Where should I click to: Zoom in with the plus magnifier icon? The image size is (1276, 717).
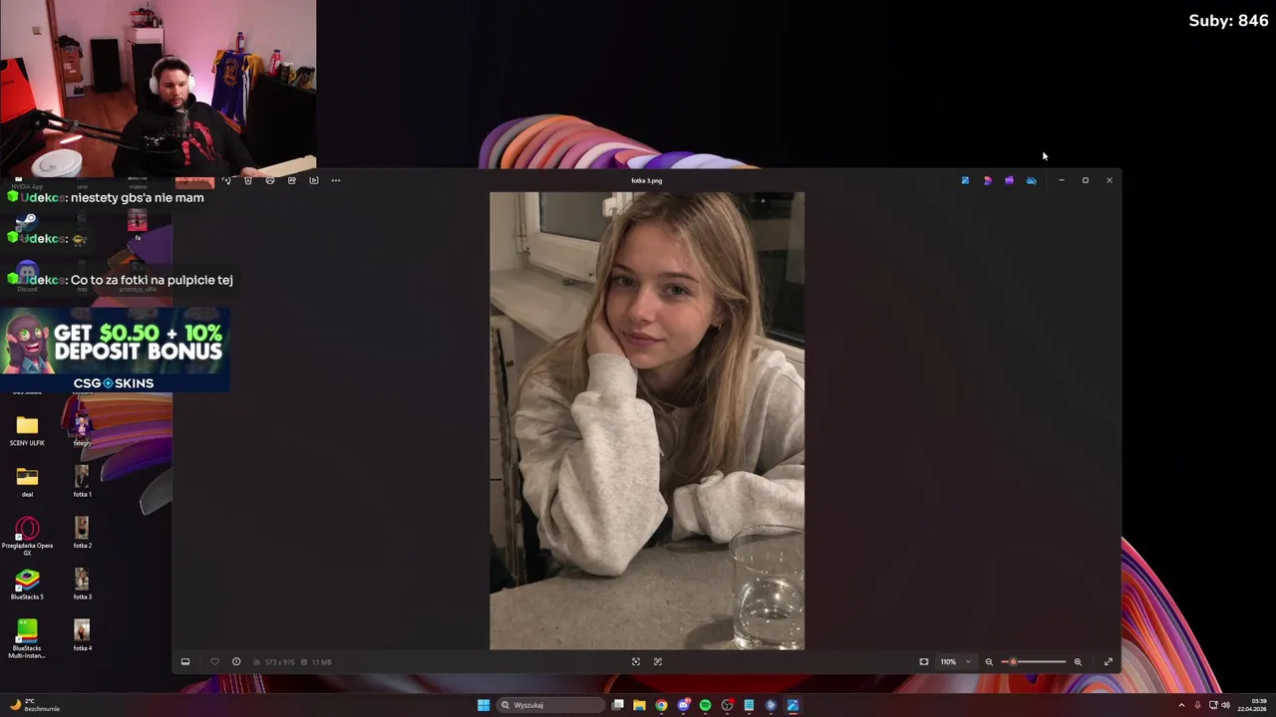coord(1078,661)
